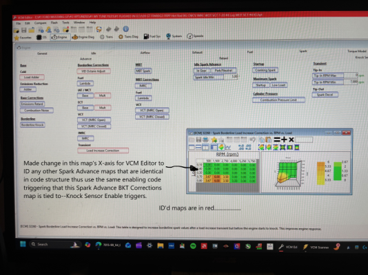Click the Combustion Pressure Limit button
The image size is (368, 275).
(278, 100)
